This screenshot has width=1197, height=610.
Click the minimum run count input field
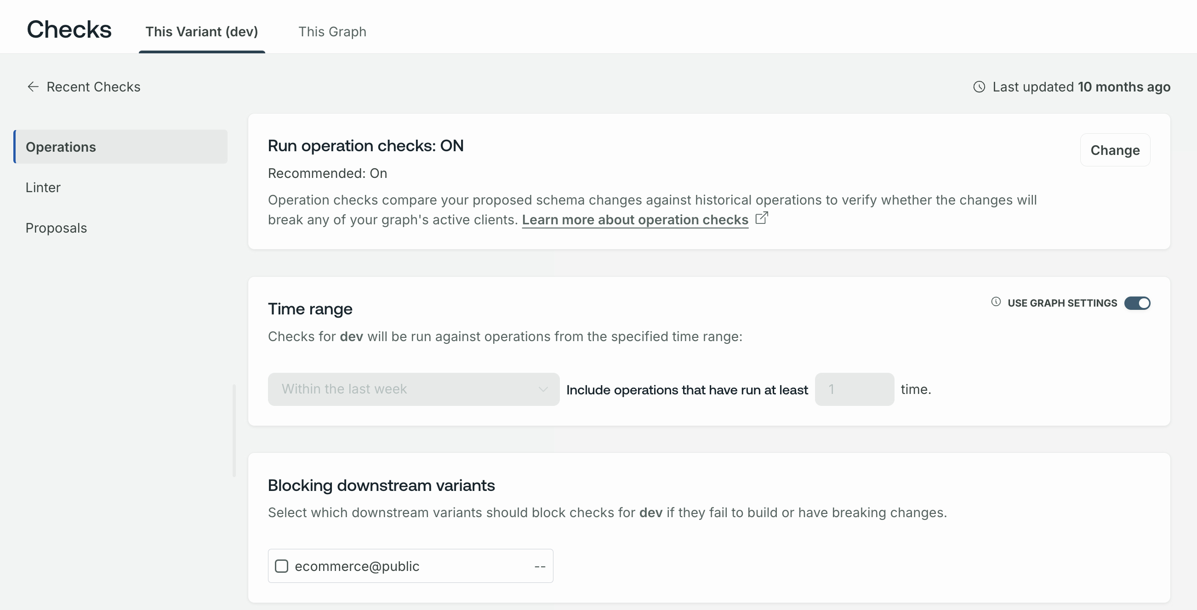[x=854, y=388]
